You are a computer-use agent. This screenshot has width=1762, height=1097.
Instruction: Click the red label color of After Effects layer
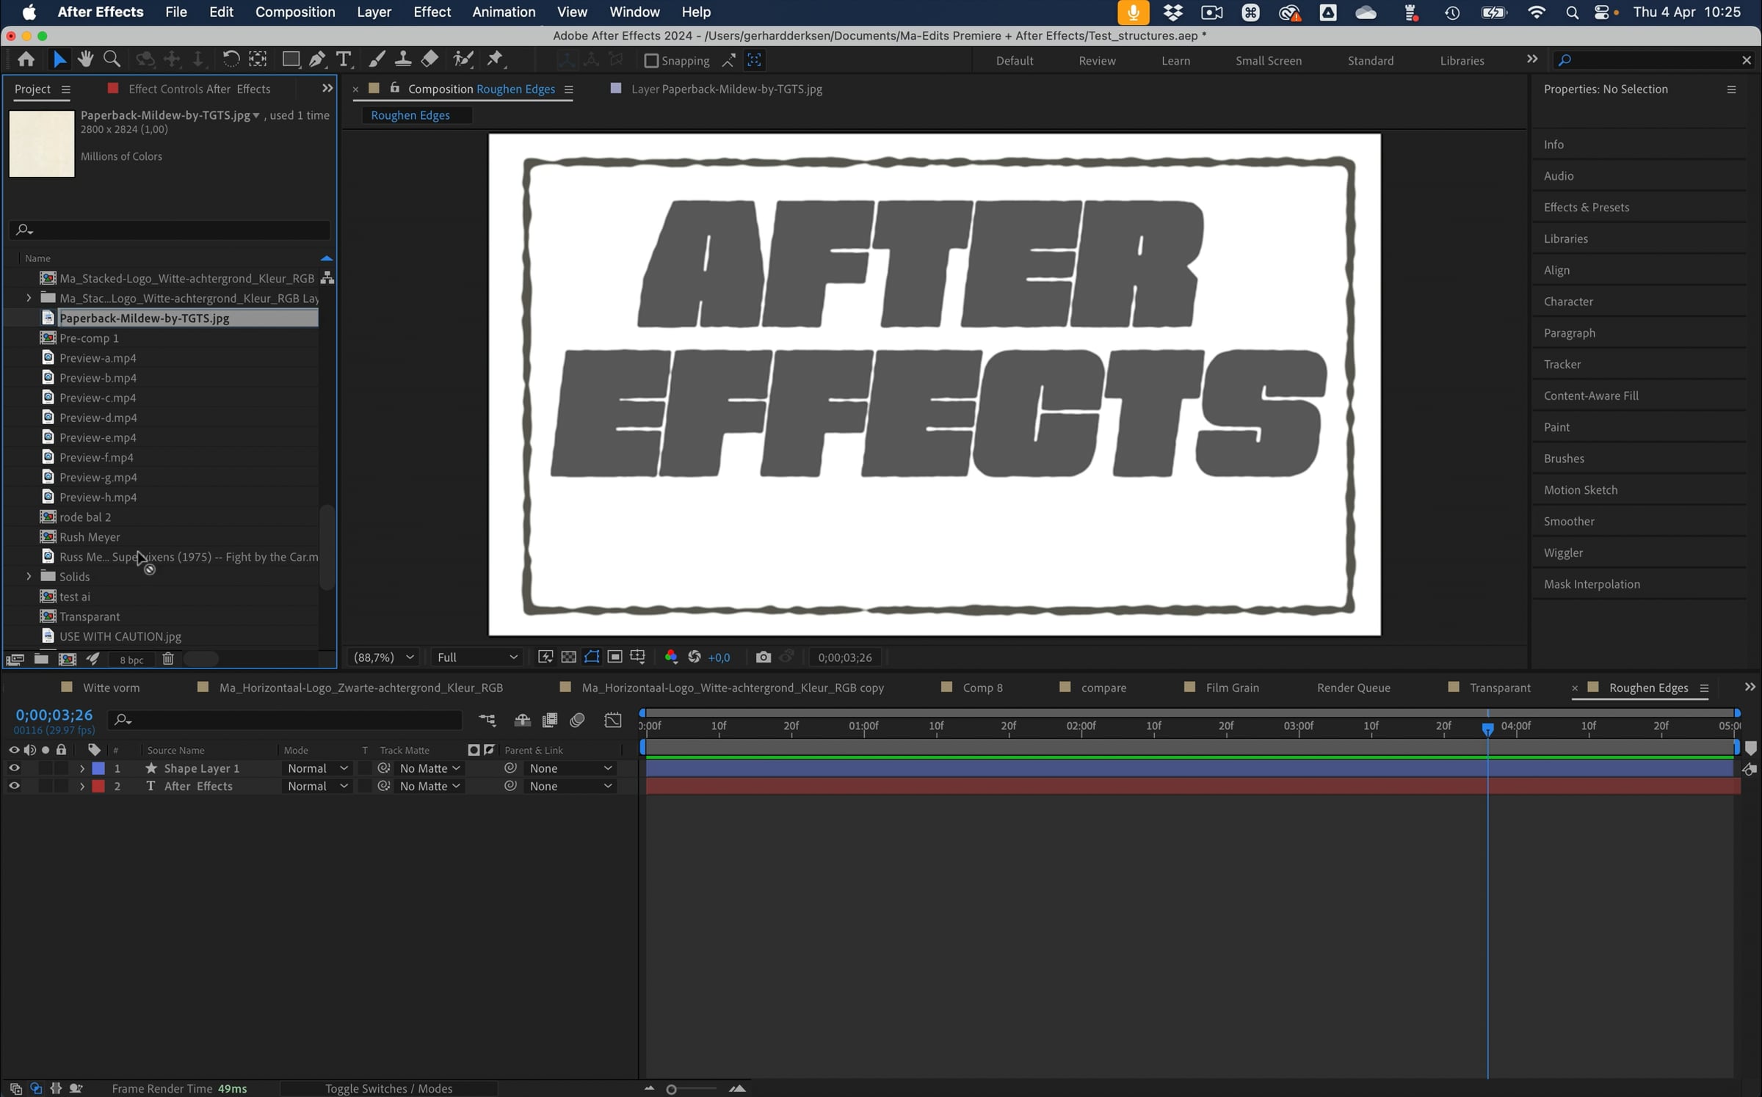tap(98, 786)
